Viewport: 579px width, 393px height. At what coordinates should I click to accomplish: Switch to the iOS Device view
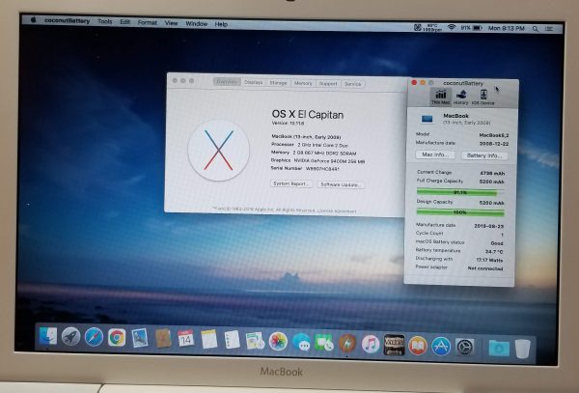coord(485,97)
